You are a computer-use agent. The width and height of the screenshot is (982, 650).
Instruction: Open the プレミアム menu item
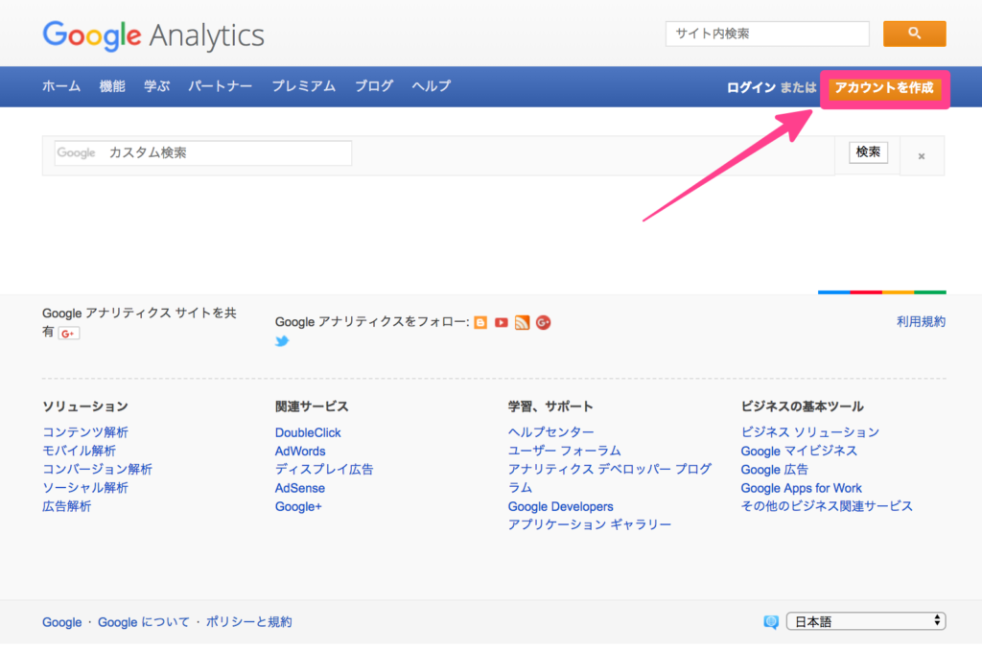(x=304, y=86)
